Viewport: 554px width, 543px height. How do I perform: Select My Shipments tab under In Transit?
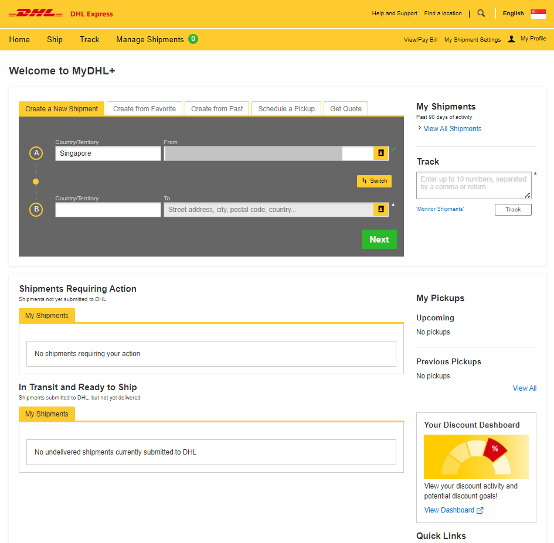(x=47, y=414)
